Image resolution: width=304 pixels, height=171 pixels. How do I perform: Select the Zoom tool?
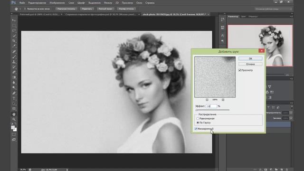tap(14, 119)
